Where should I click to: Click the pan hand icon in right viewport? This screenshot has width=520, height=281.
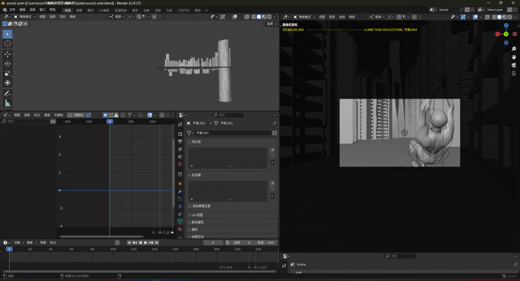tap(514, 57)
